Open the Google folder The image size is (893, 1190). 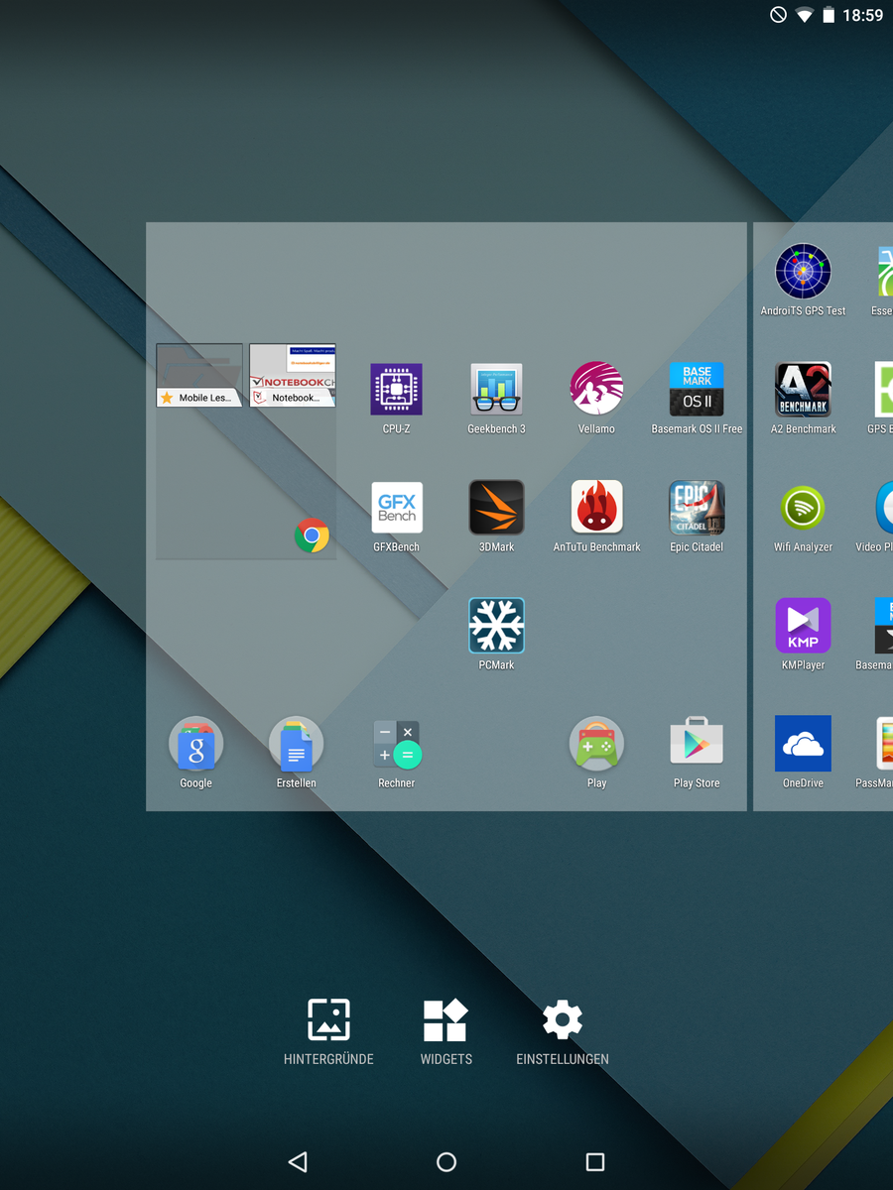(196, 744)
